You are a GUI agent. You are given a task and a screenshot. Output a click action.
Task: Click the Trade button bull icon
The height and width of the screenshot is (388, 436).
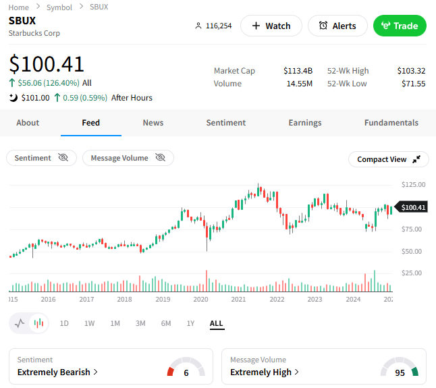[385, 26]
